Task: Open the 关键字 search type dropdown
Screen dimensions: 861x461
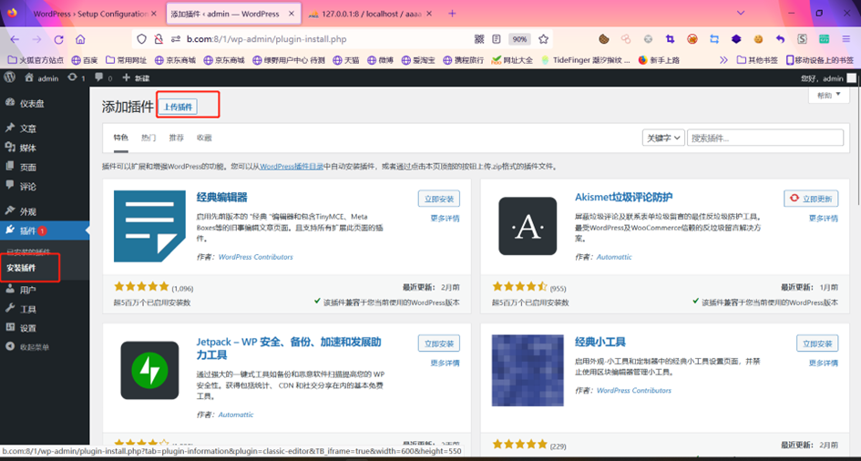Action: coord(663,138)
